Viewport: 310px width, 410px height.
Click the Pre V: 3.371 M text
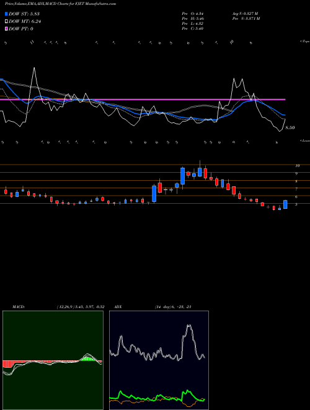point(246,19)
